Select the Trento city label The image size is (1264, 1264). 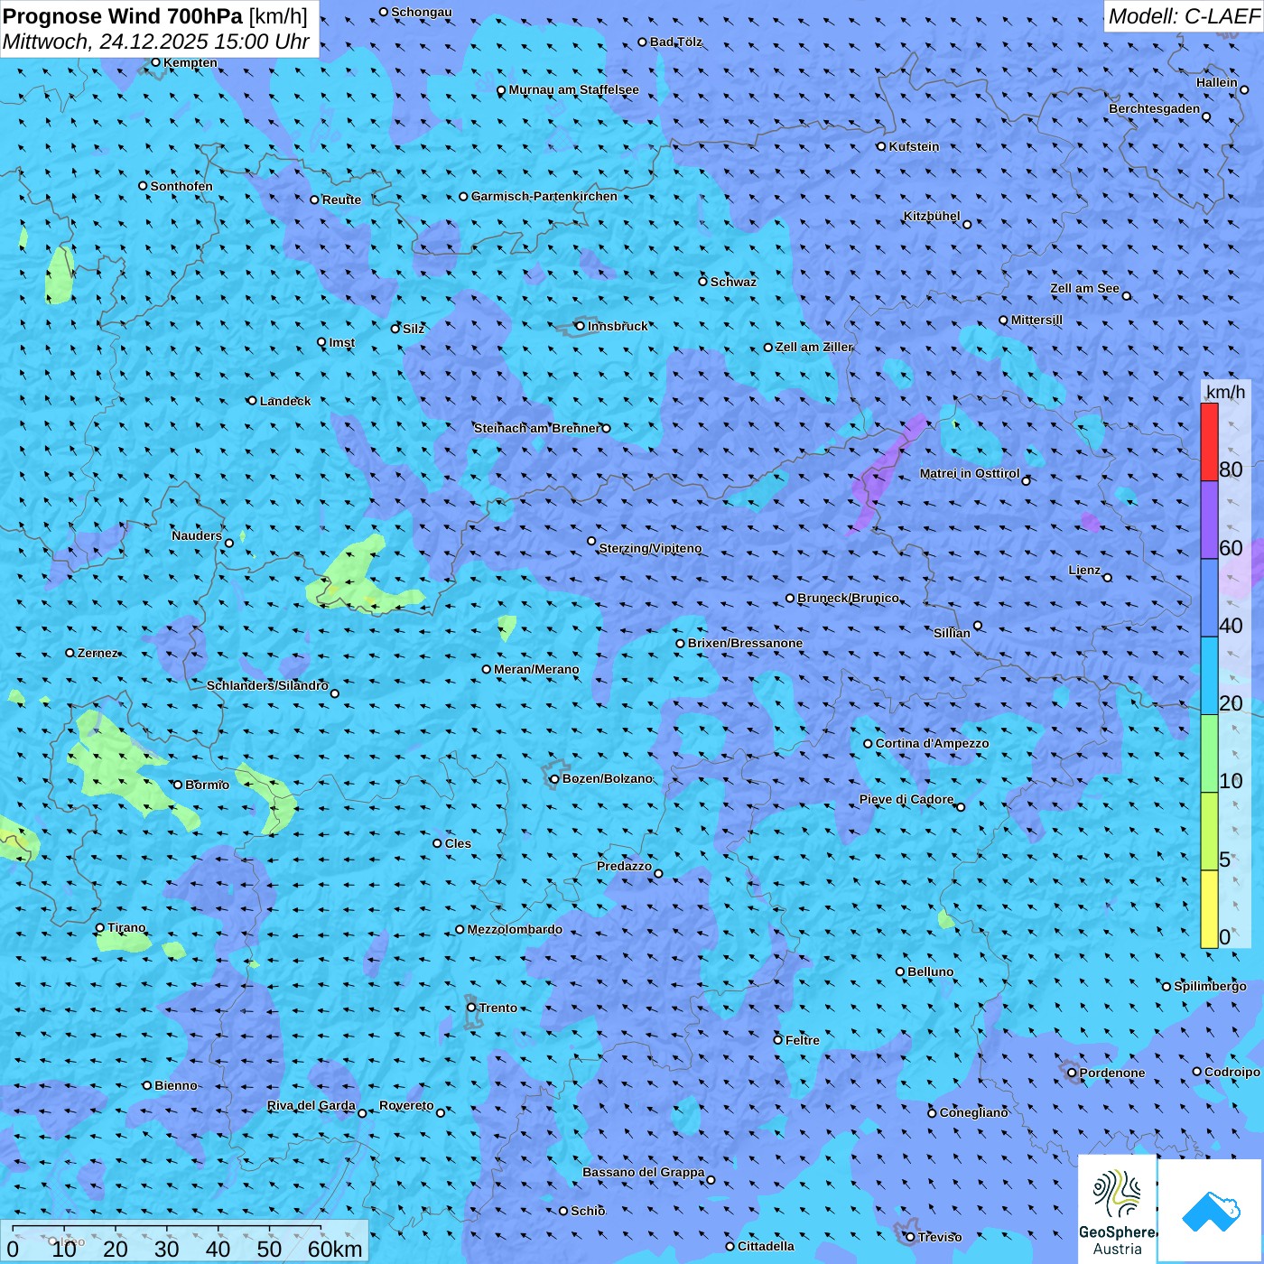[498, 1008]
